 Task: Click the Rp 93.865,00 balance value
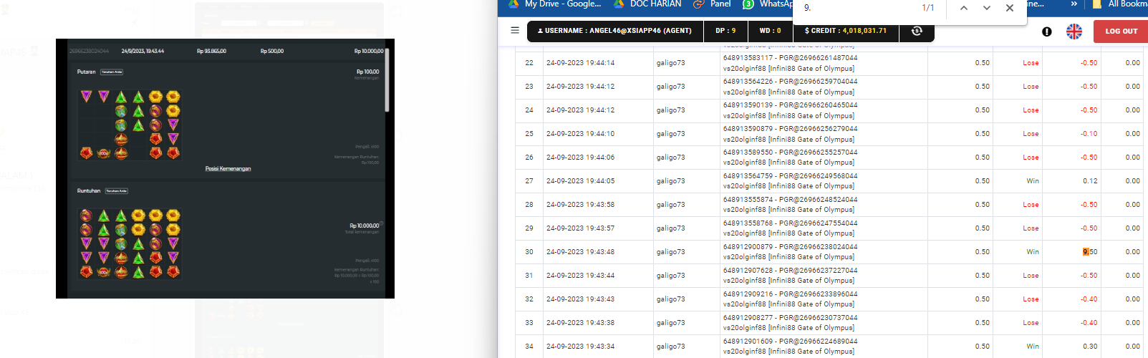point(211,52)
